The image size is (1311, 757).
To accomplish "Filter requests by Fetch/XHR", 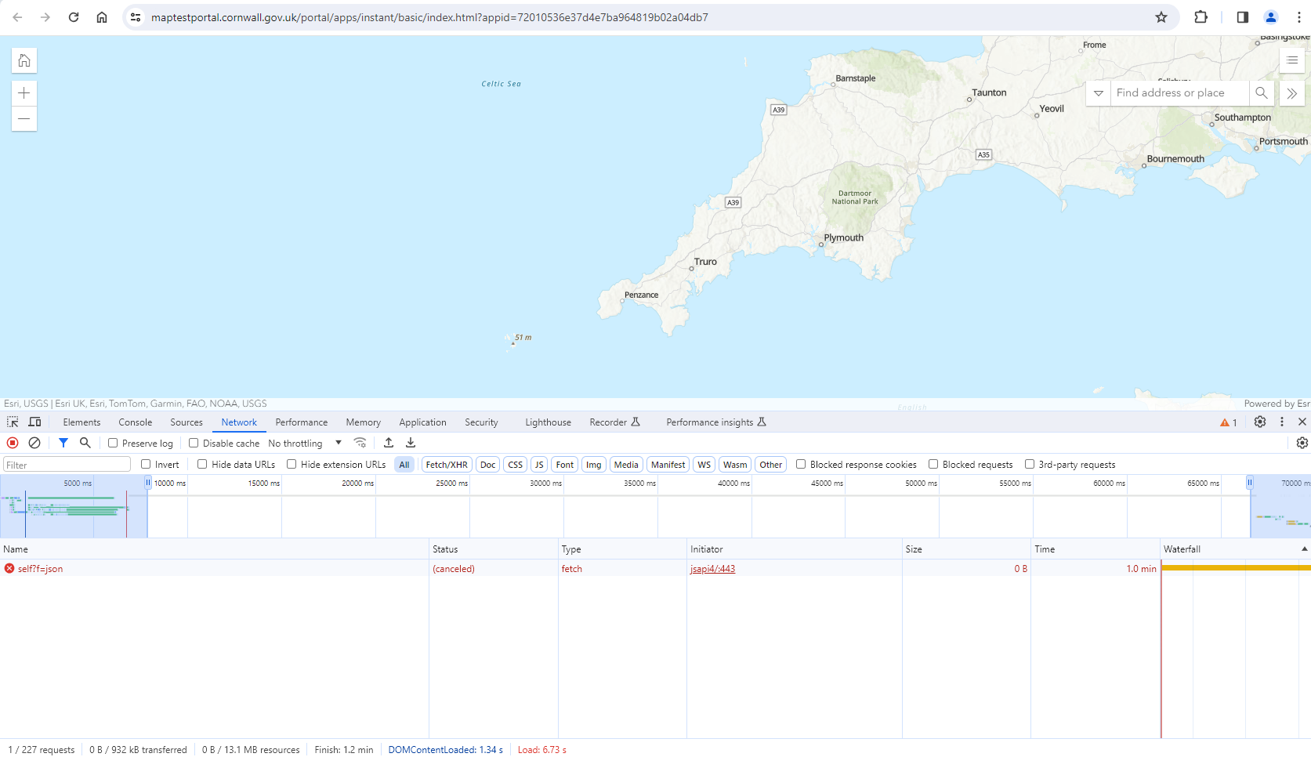I will (447, 465).
